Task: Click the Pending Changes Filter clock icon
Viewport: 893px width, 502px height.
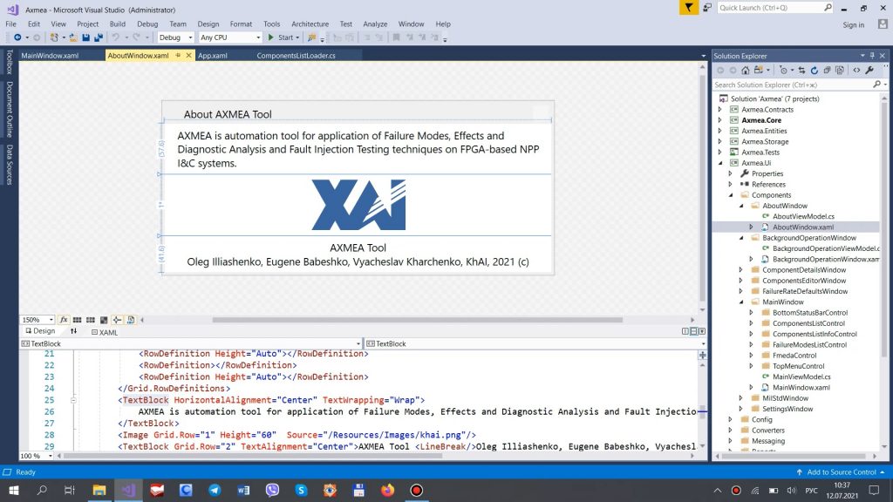Action: (786, 70)
